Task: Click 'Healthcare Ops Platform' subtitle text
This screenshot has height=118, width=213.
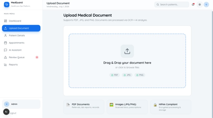Action: click(21, 6)
